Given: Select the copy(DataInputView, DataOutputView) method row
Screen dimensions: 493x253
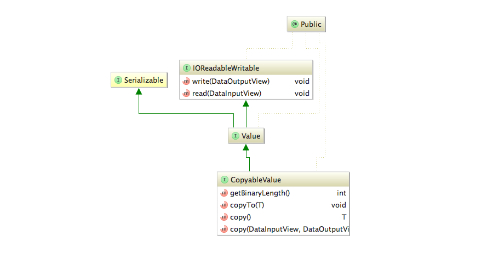Looking at the screenshot, I should tap(283, 229).
